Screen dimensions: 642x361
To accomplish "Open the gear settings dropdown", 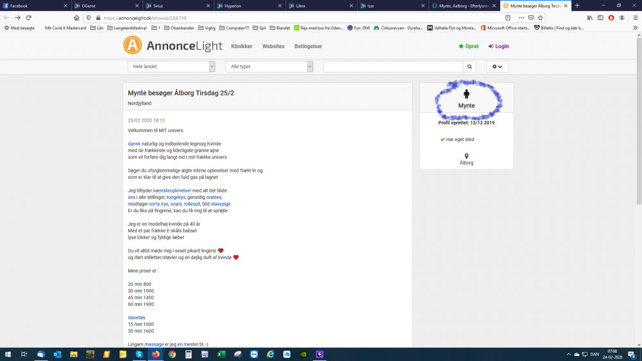I will click(x=497, y=67).
